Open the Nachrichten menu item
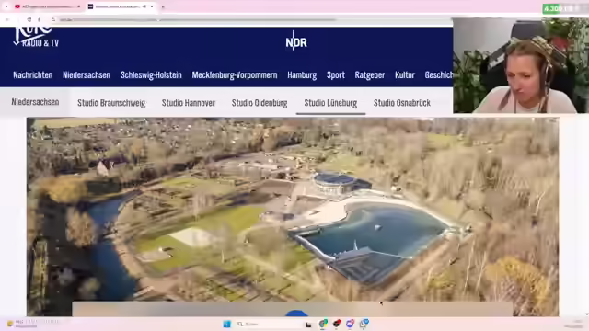The image size is (589, 331). click(x=33, y=75)
